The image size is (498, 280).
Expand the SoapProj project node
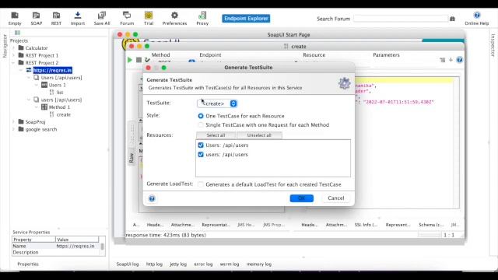point(14,122)
